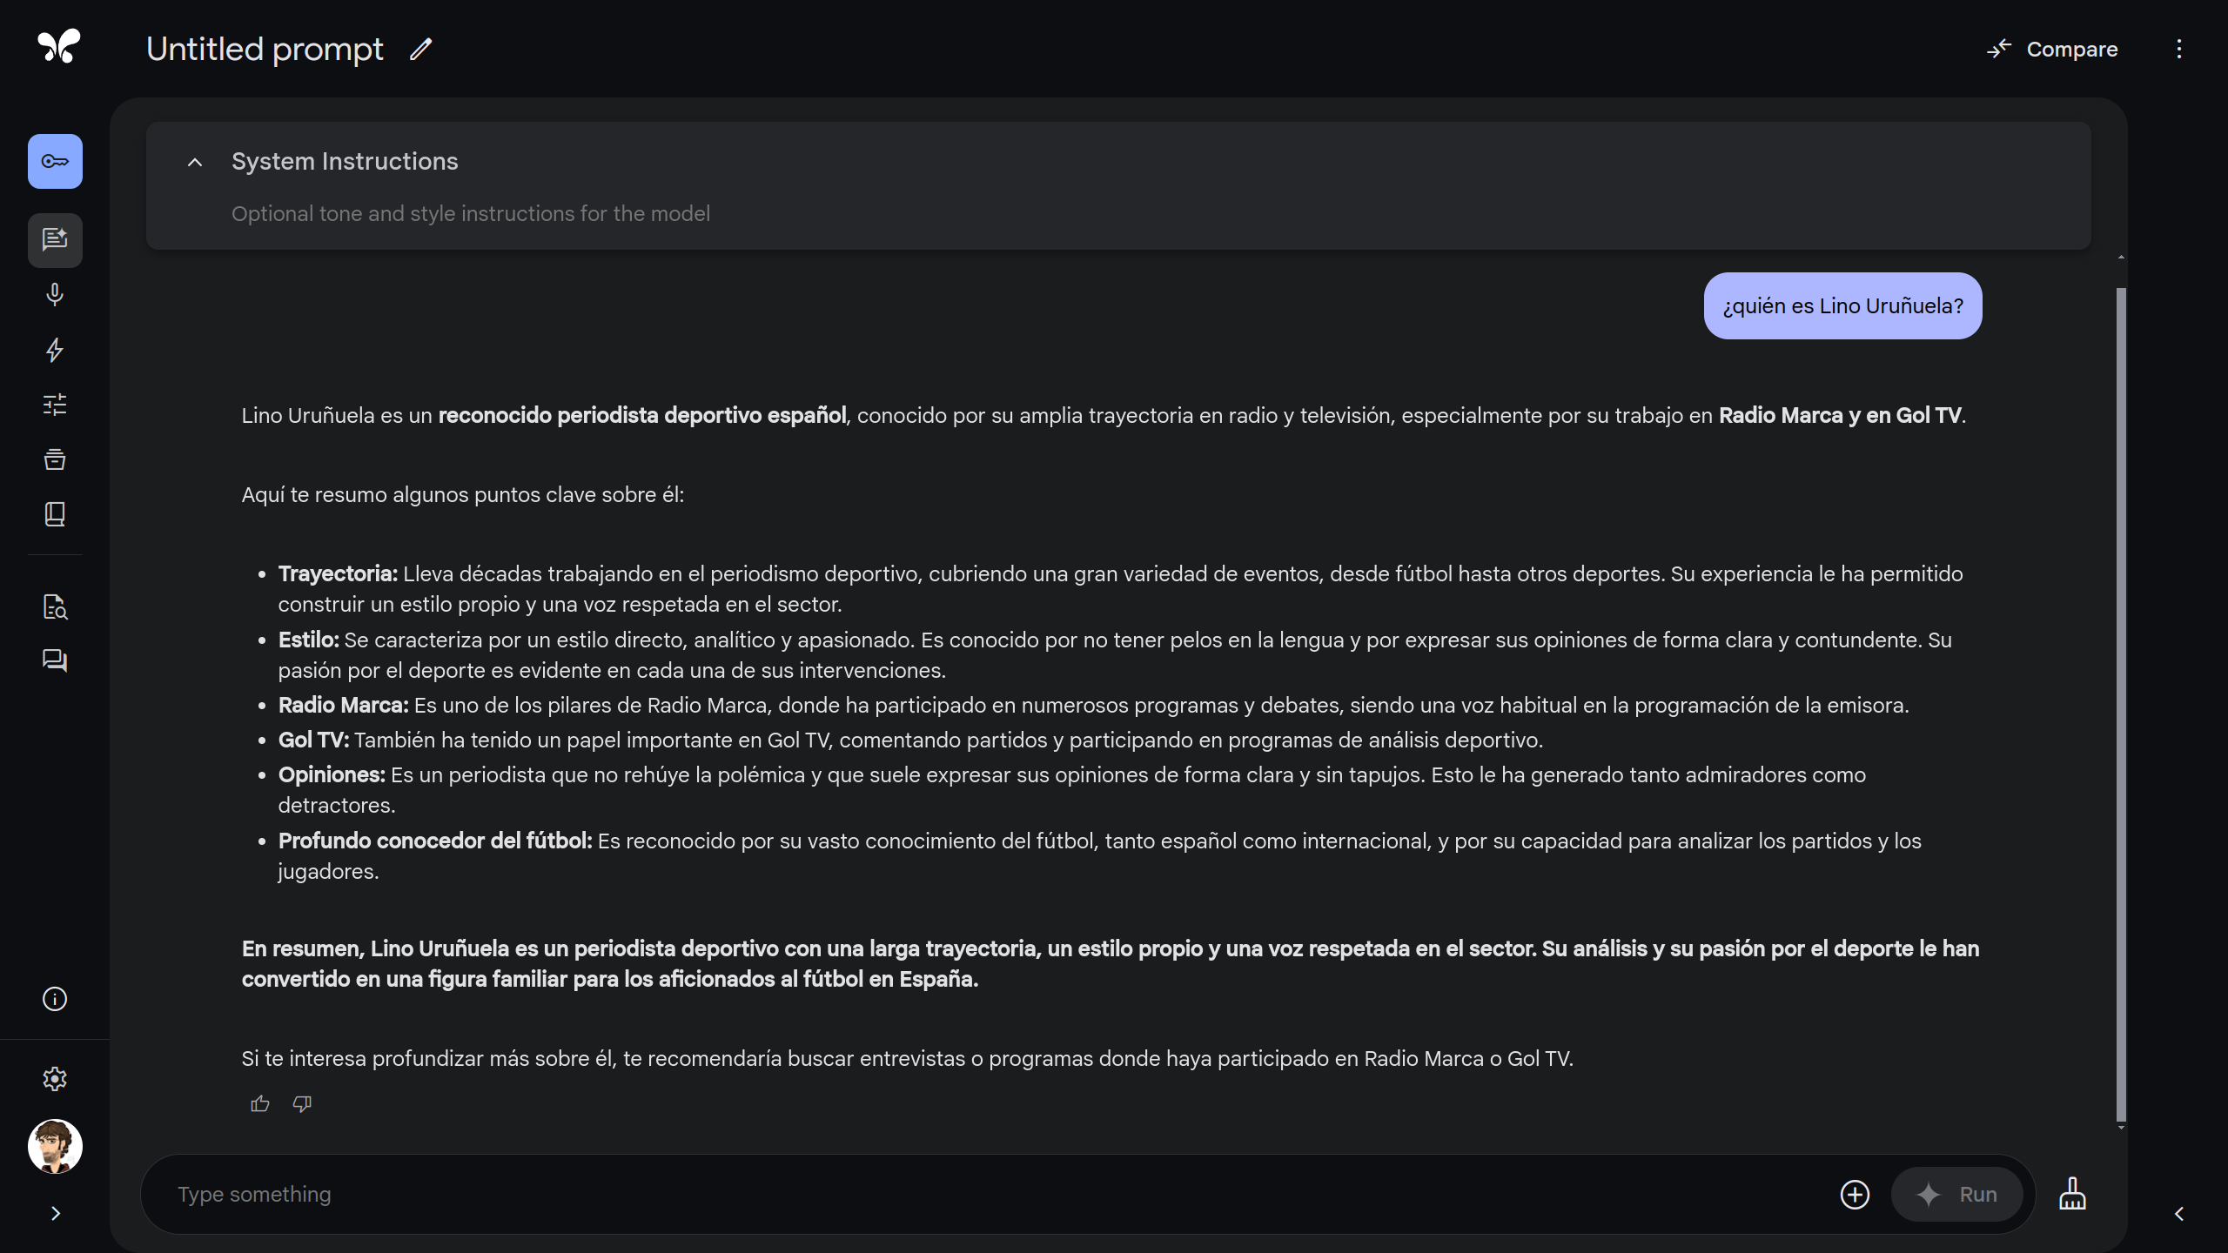Open the tune model sliders icon
The image size is (2228, 1253).
click(55, 405)
